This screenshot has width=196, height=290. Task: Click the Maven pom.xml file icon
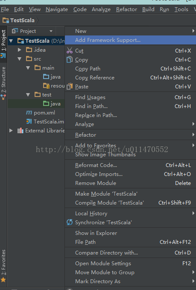pyautogui.click(x=29, y=112)
